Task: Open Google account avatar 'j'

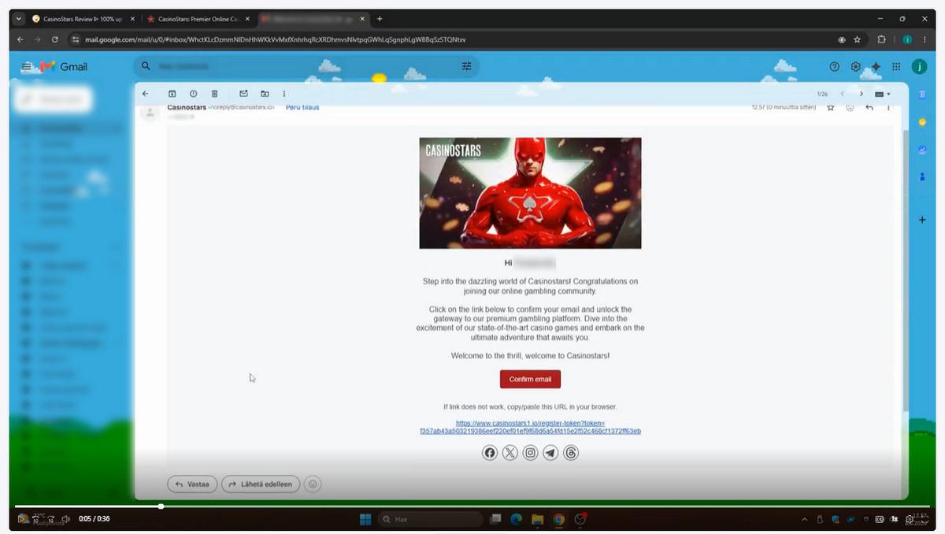Action: click(x=919, y=67)
